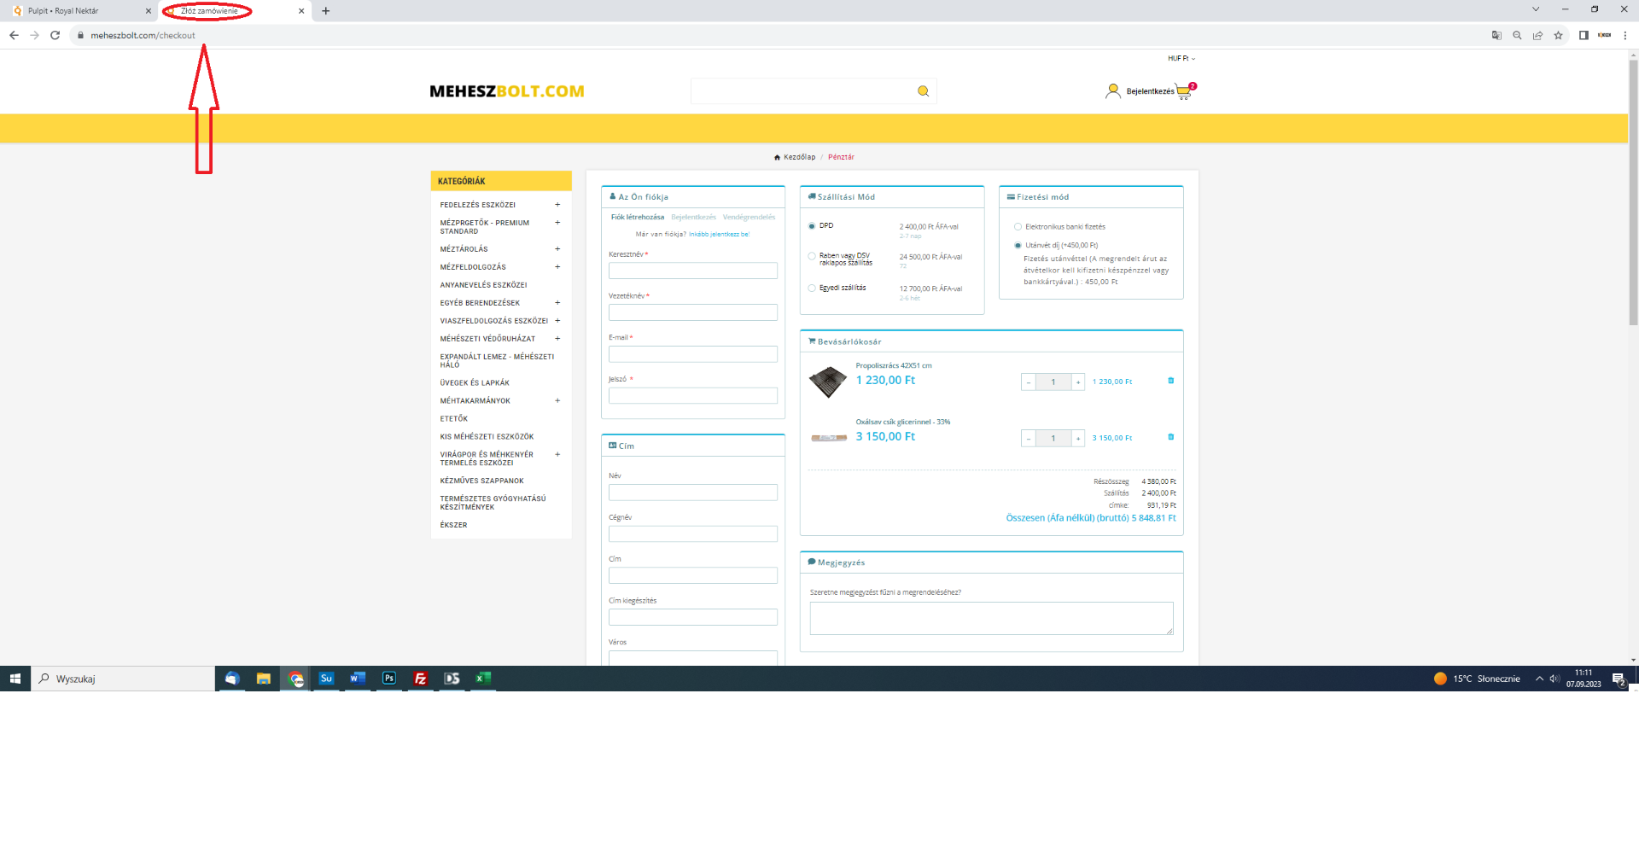The image size is (1639, 845).
Task: Click the home icon in breadcrumb
Action: [x=777, y=157]
